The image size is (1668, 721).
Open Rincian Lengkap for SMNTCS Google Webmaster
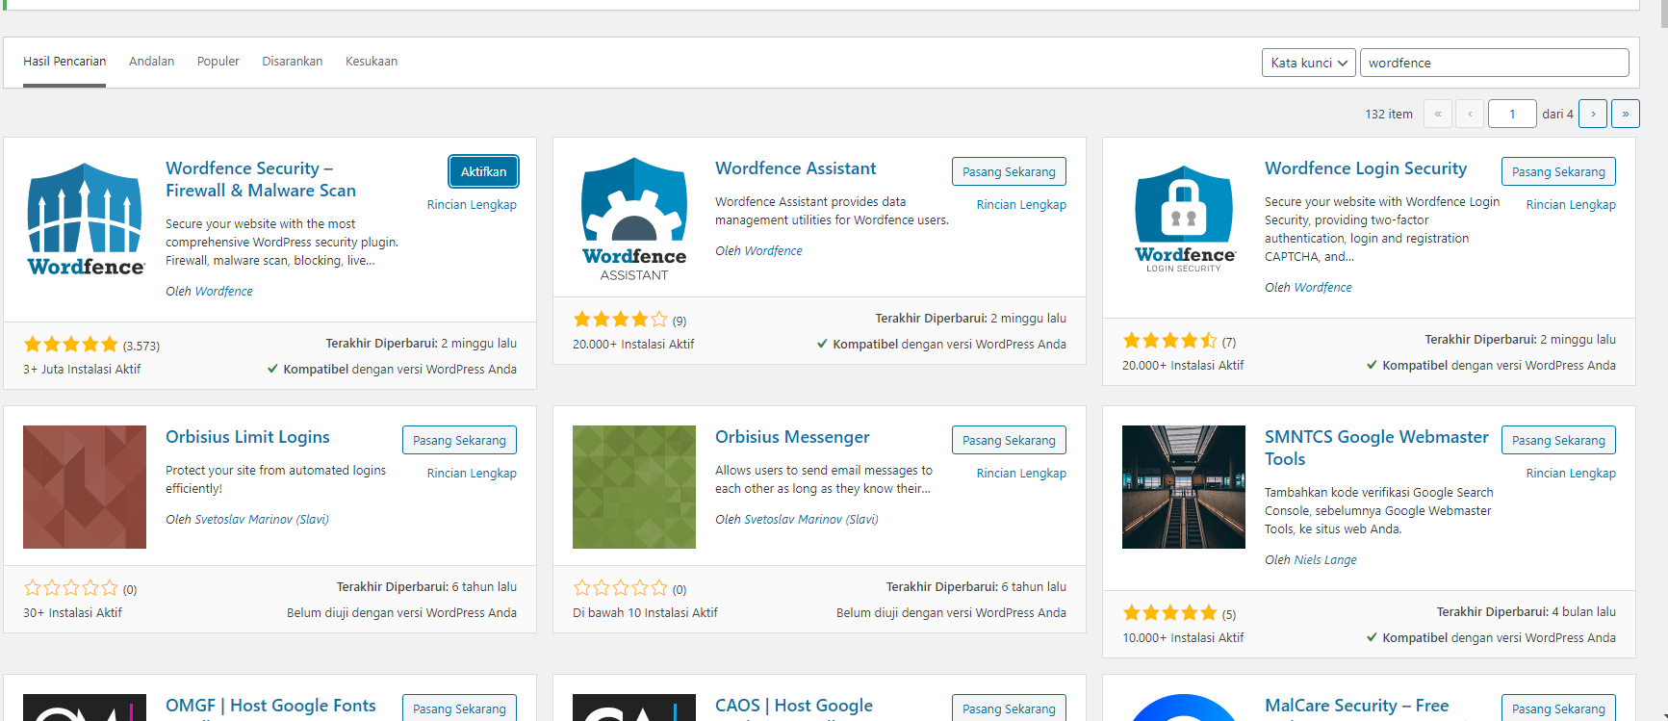1571,474
